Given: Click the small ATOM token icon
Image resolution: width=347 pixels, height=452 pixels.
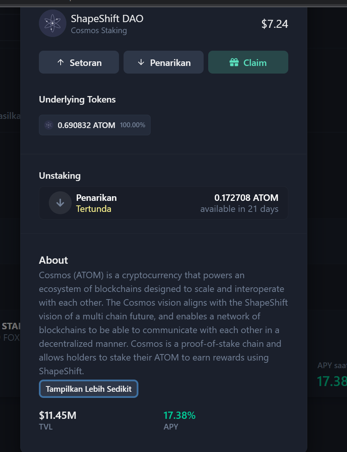Looking at the screenshot, I should tap(49, 125).
